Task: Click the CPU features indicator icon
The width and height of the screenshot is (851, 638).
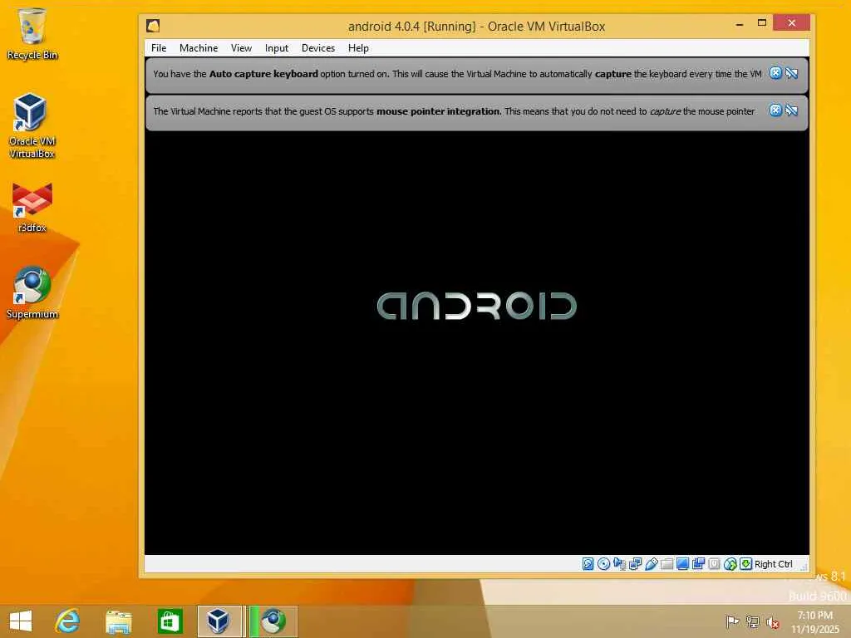Action: [714, 564]
